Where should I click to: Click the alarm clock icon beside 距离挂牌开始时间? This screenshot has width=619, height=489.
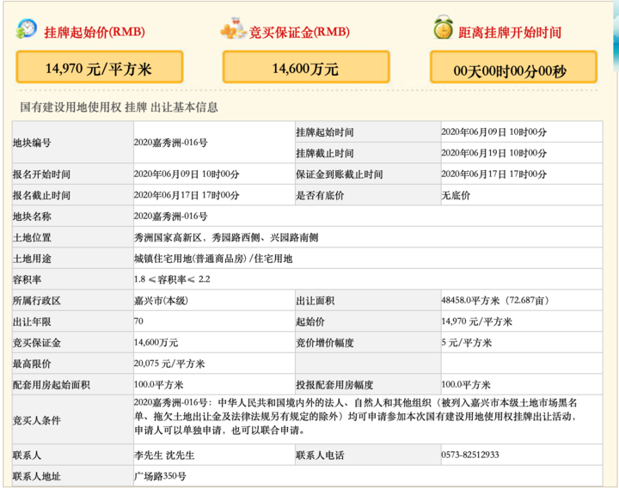click(x=444, y=28)
